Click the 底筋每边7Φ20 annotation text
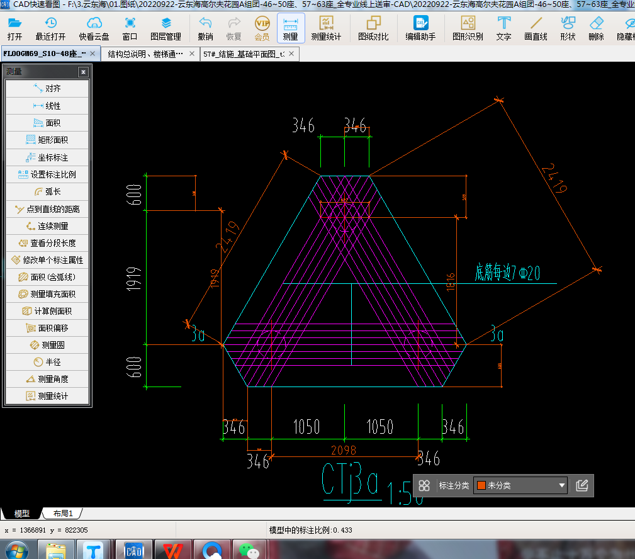This screenshot has width=635, height=559. (507, 272)
